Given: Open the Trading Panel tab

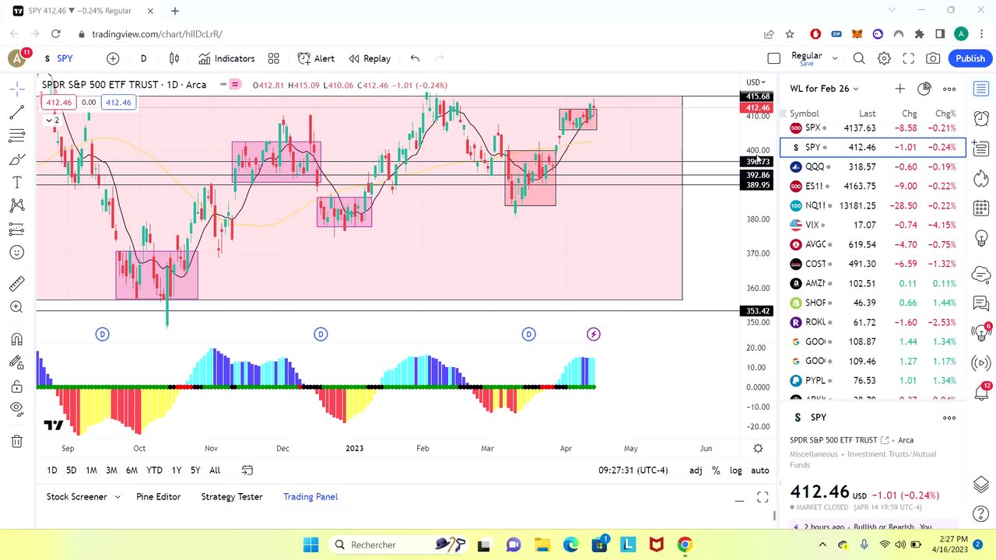Looking at the screenshot, I should pos(310,497).
